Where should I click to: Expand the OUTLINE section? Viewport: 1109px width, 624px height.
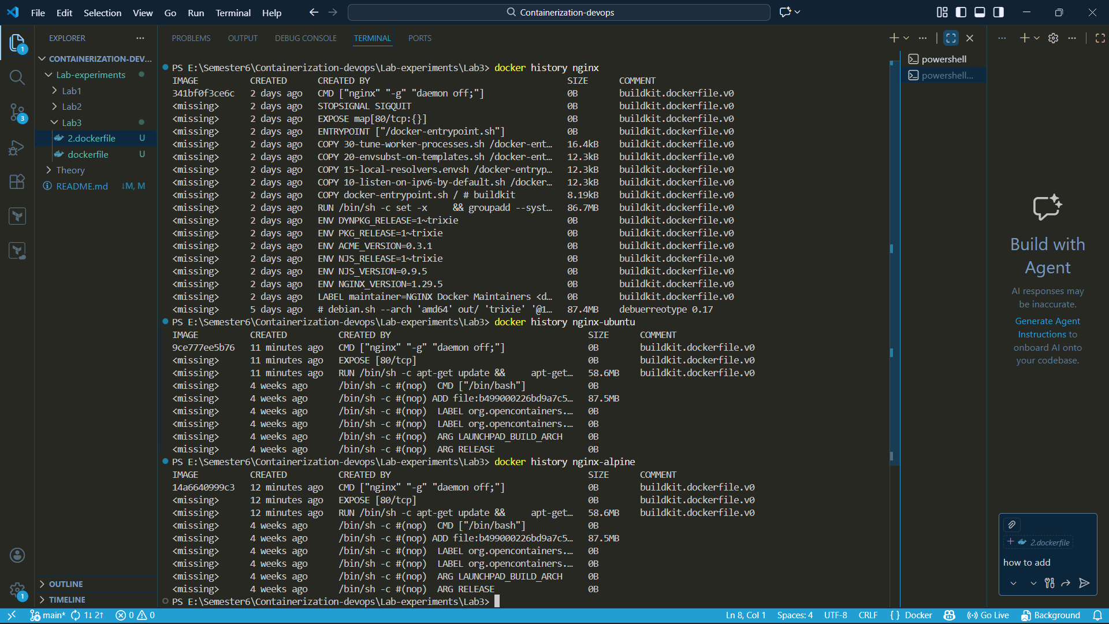(x=65, y=584)
